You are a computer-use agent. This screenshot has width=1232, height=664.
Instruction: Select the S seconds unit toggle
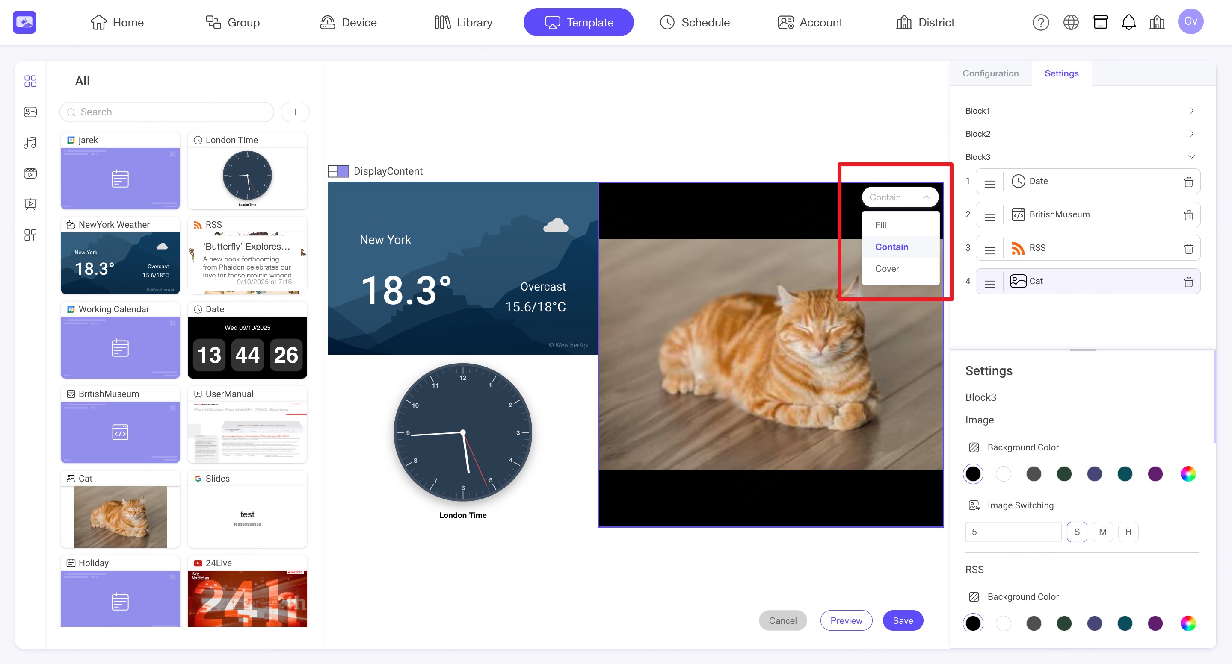[x=1077, y=532]
